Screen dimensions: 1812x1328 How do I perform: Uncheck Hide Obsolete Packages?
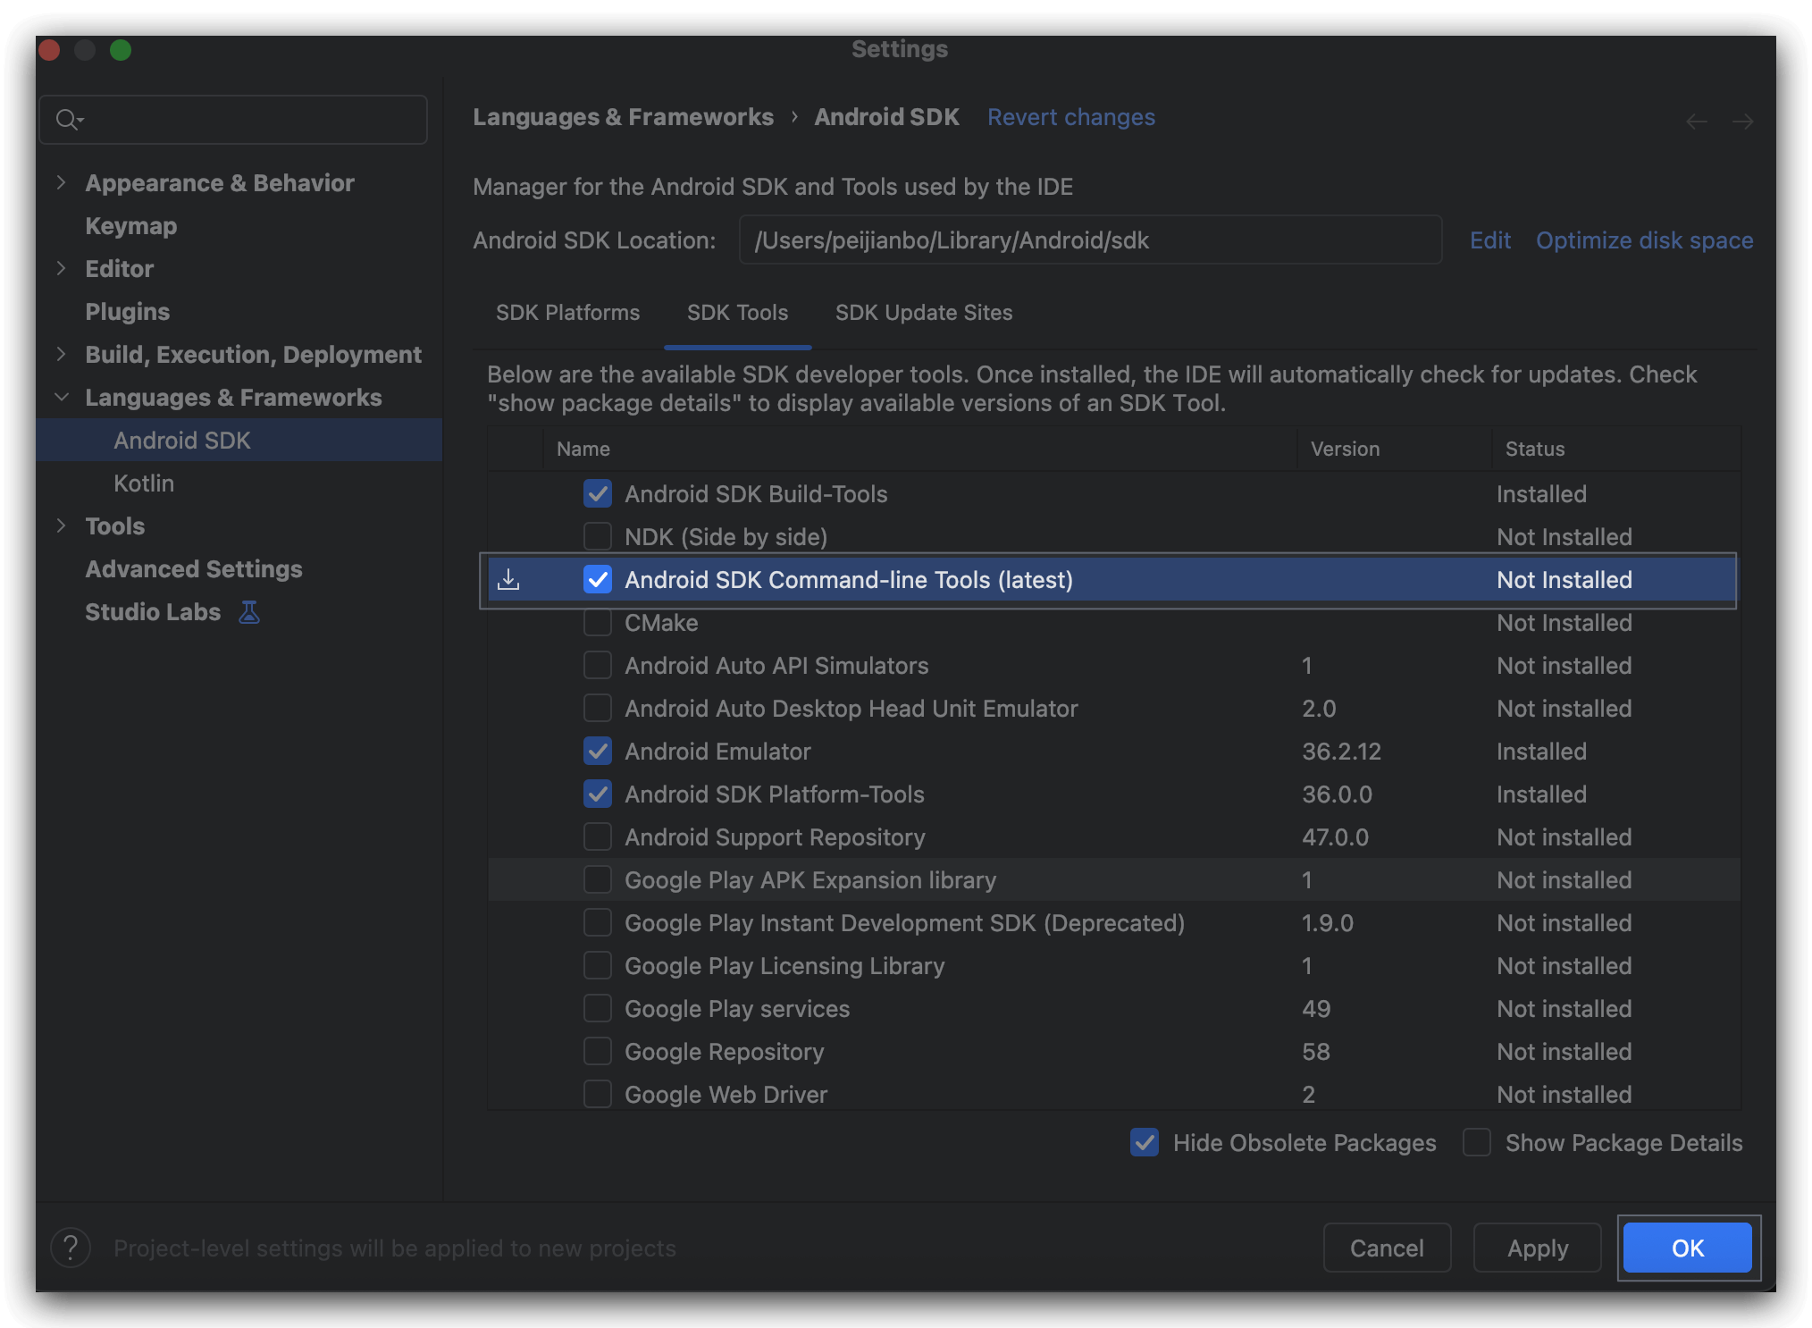tap(1145, 1142)
